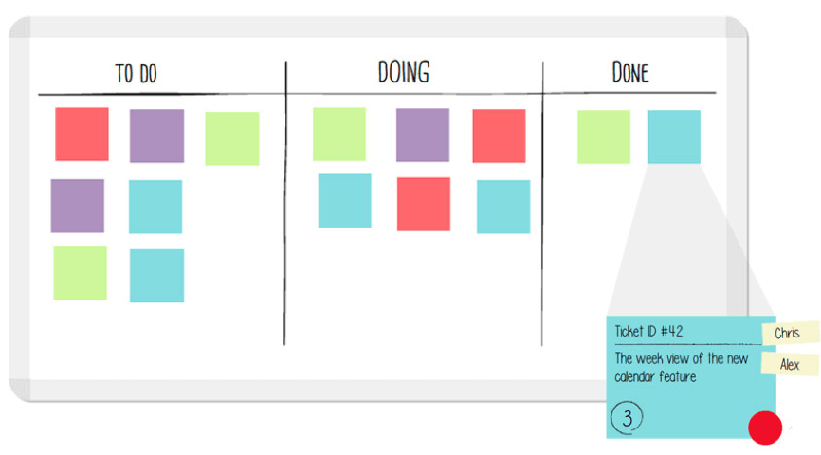This screenshot has height=455, width=821.
Task: Open the DONE column header
Action: (x=630, y=73)
